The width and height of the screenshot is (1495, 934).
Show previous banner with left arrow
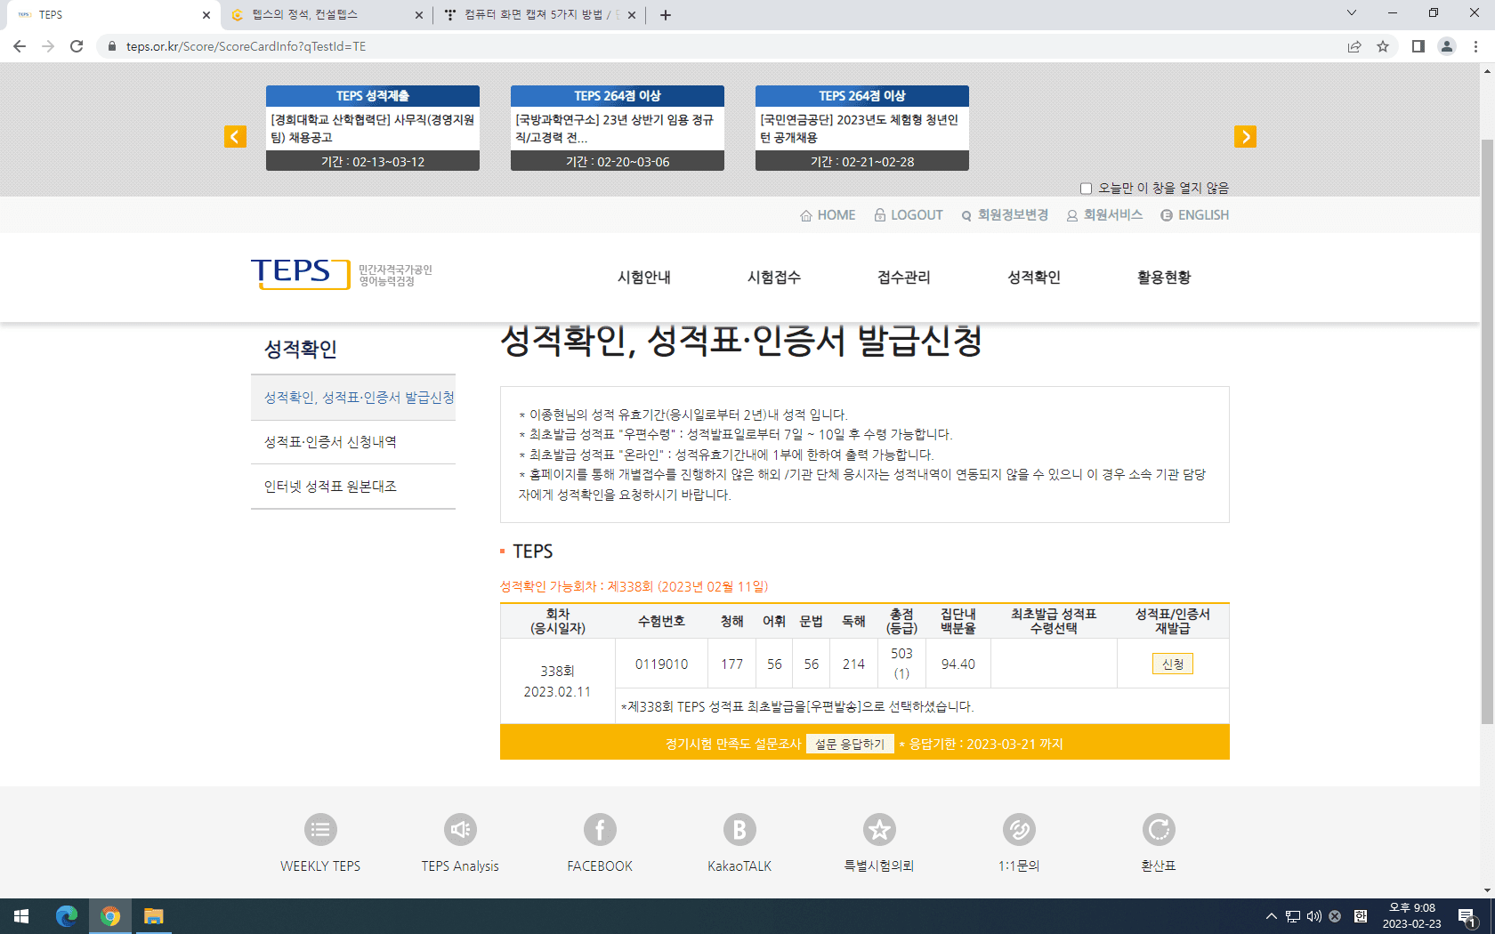coord(235,136)
